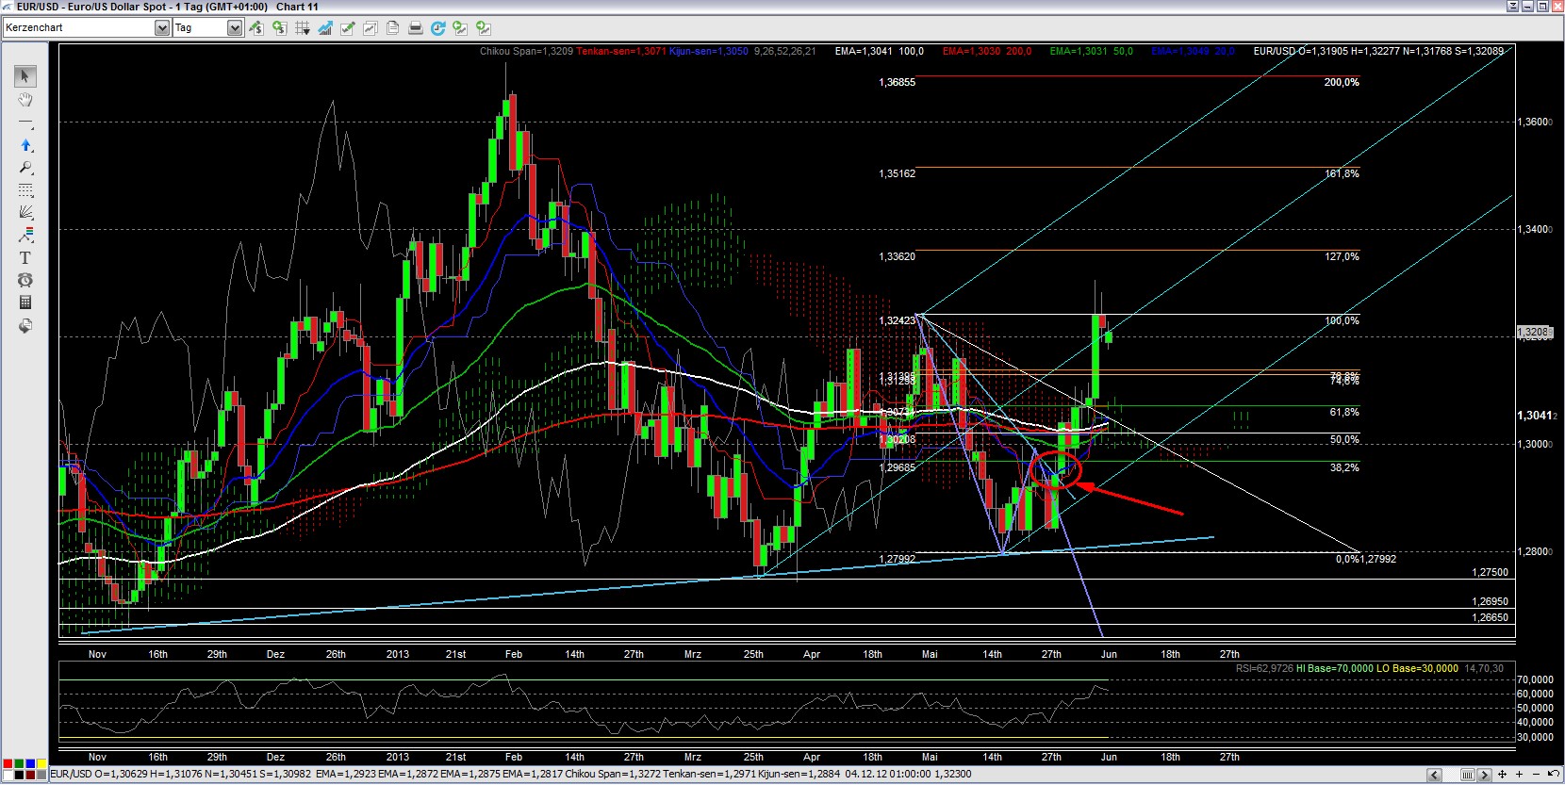Select the arrow pointer tool
This screenshot has height=785, width=1565.
(x=25, y=76)
